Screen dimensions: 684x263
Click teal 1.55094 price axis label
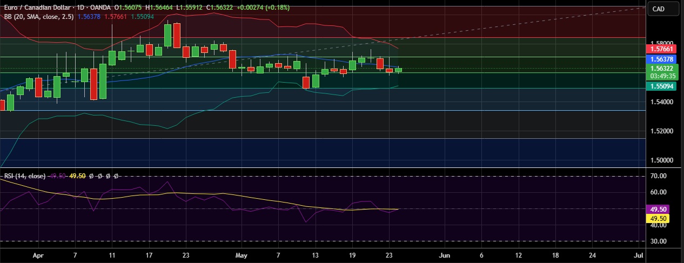point(661,86)
